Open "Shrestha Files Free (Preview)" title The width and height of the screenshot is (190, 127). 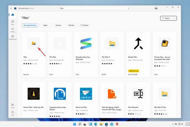(x=83, y=58)
